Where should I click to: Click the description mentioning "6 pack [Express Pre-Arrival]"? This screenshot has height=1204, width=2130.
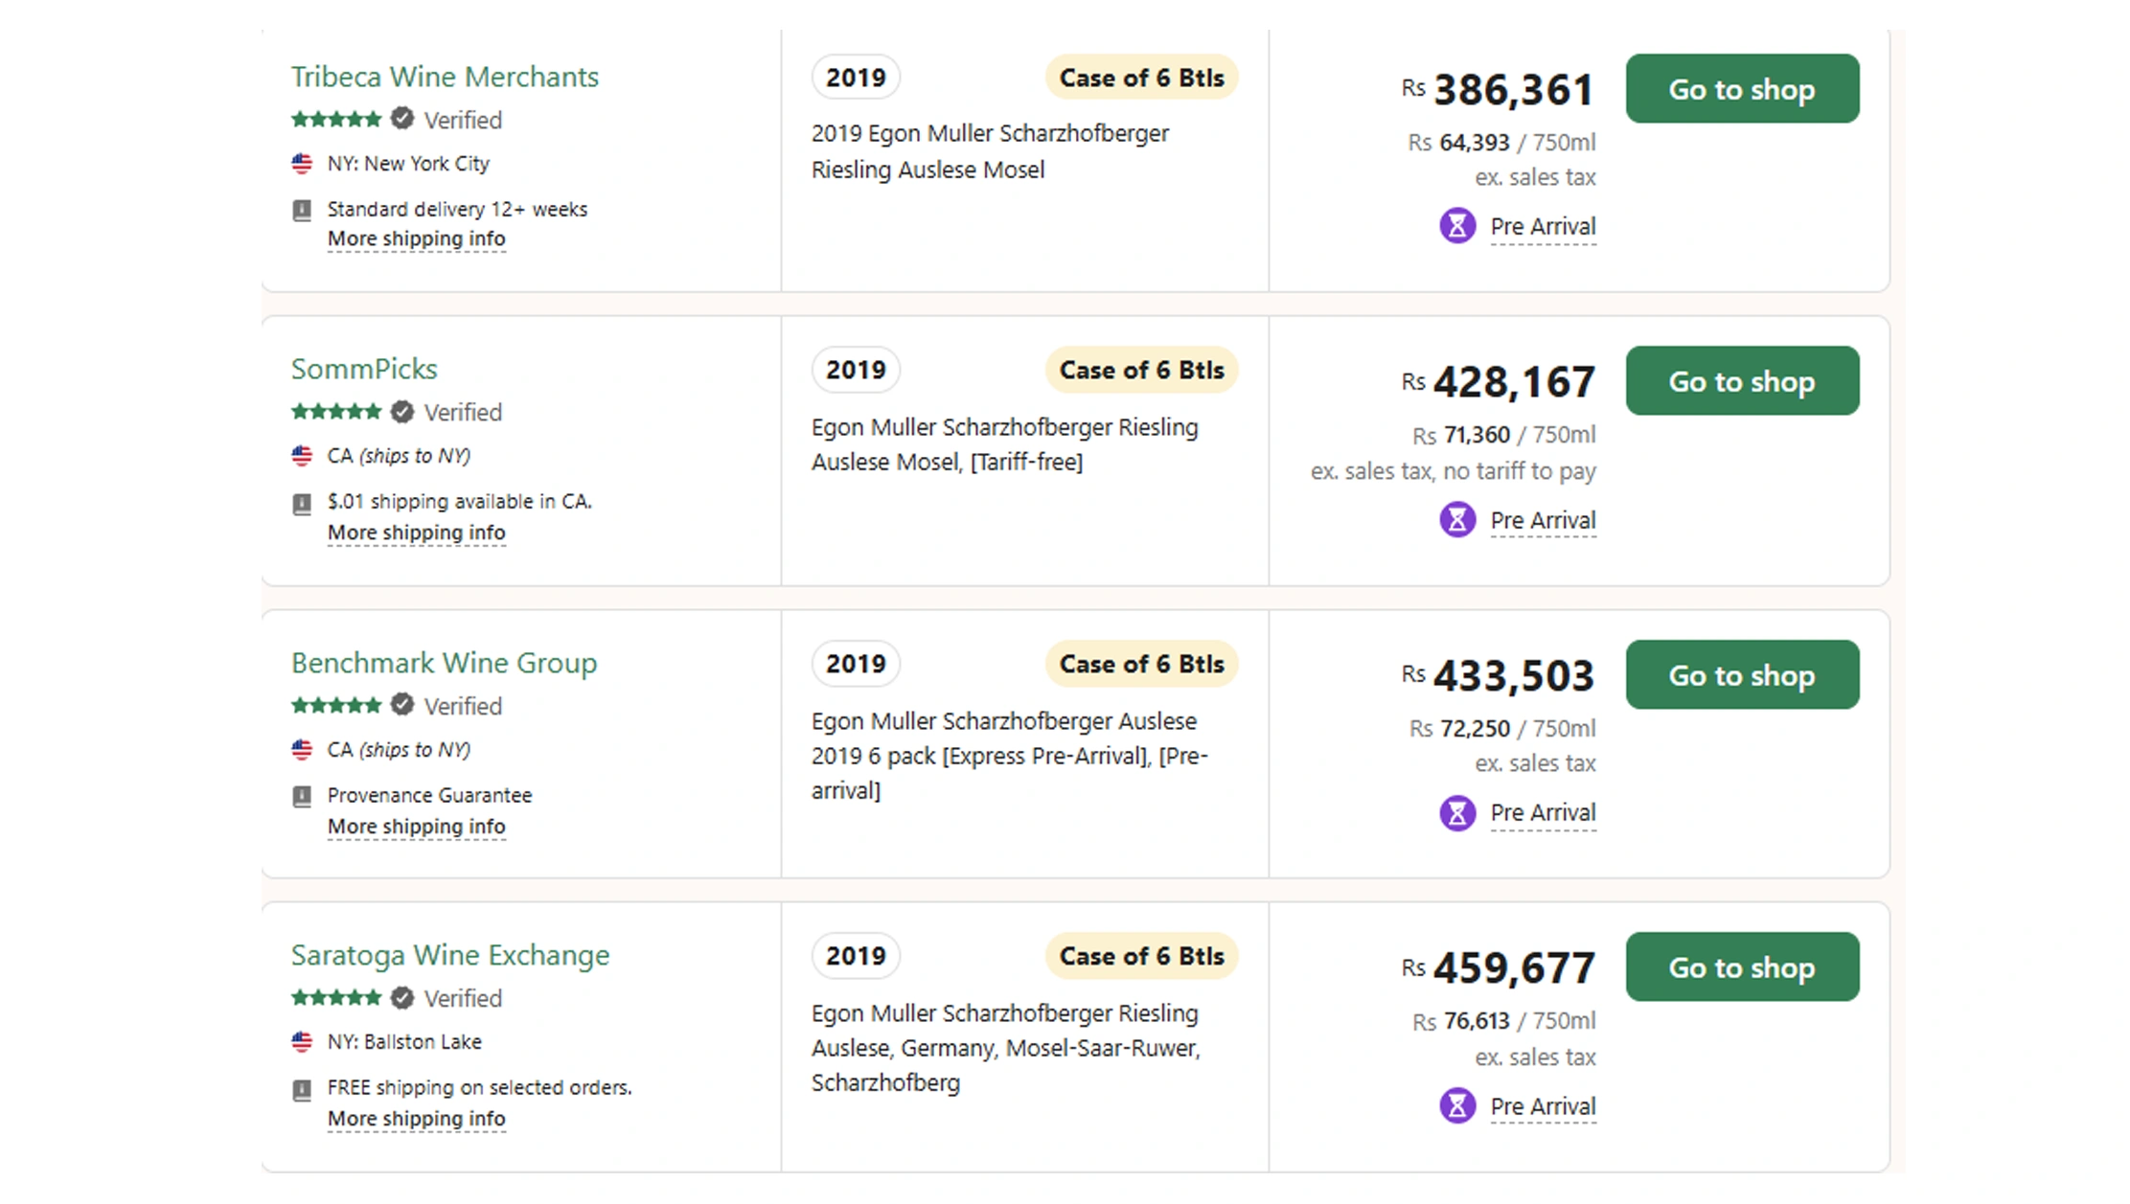1010,756
